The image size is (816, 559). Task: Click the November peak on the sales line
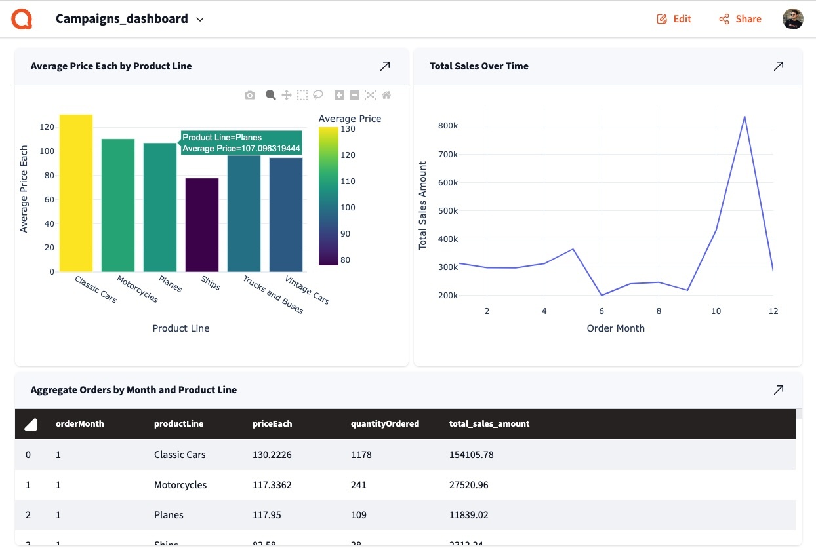tap(745, 117)
